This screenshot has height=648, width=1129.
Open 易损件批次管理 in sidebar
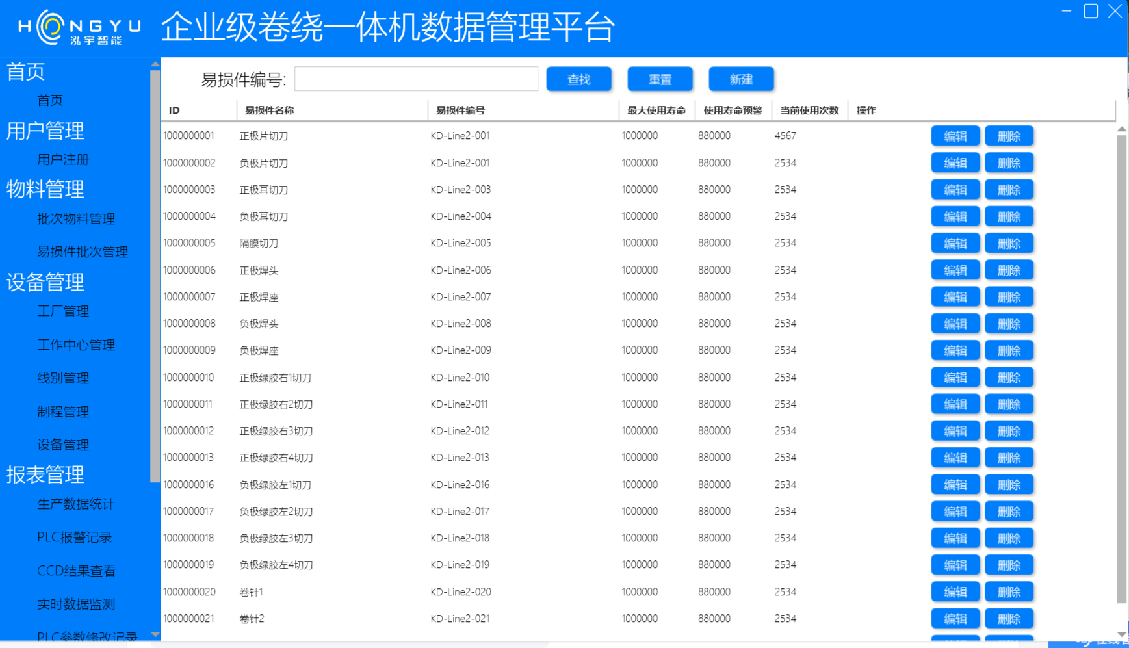(x=83, y=252)
